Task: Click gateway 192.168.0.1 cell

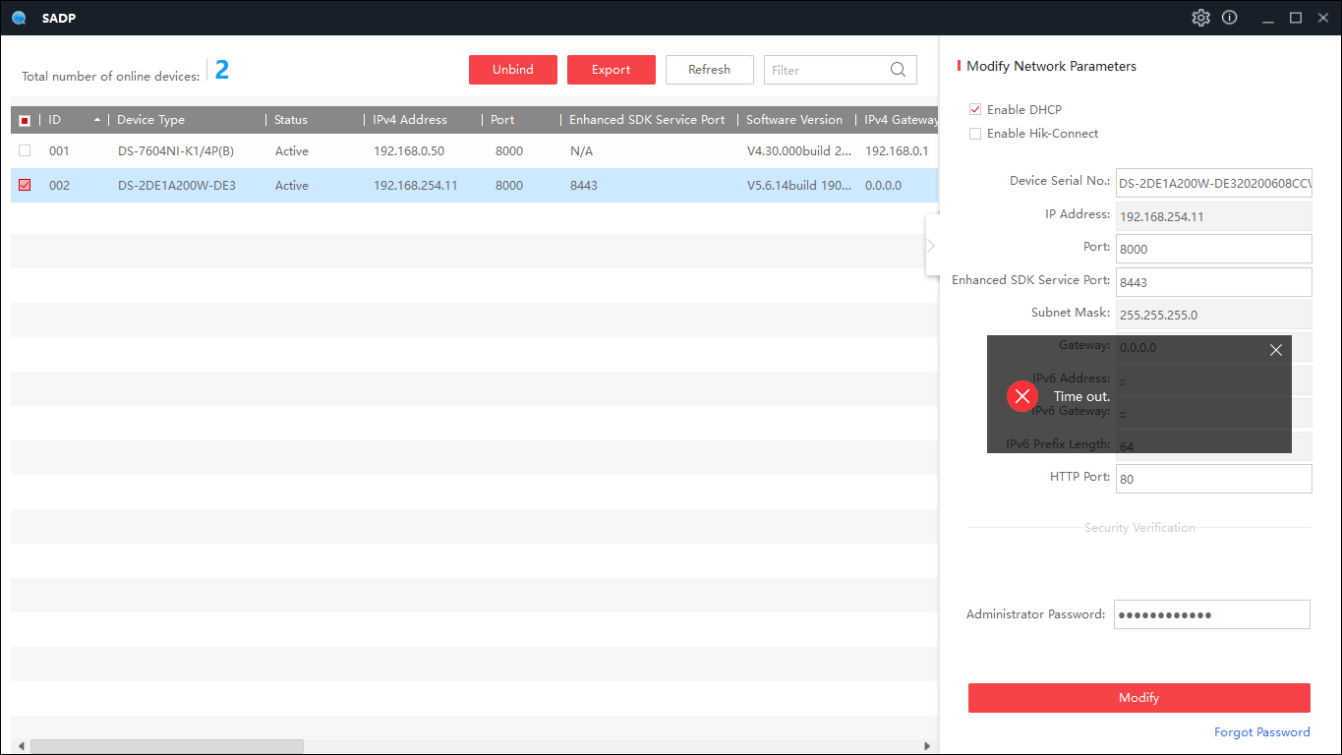Action: 897,151
